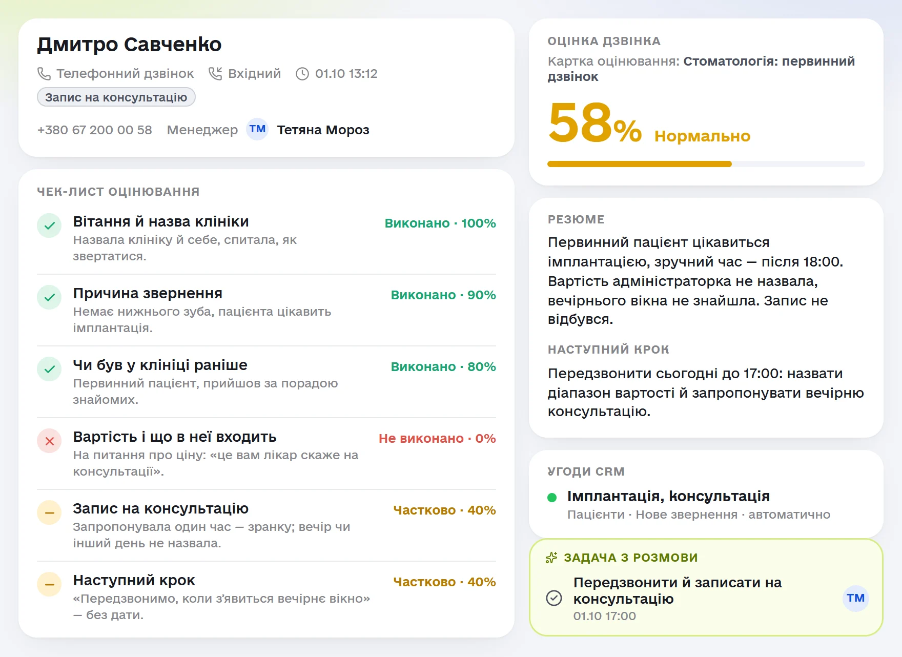This screenshot has height=657, width=902.
Task: Click the Нормально rating label
Action: 702,136
